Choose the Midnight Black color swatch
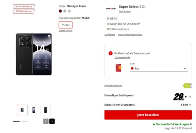Screen dimensions: 196x133 click(60, 11)
